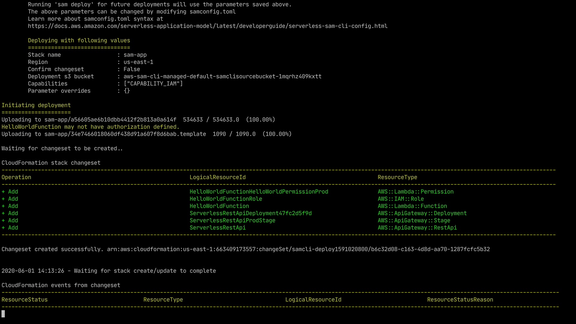Click ServerlessRestApiDeployment47fc2d5f9d resource ID
Screen dimensions: 576x324
tap(250, 213)
